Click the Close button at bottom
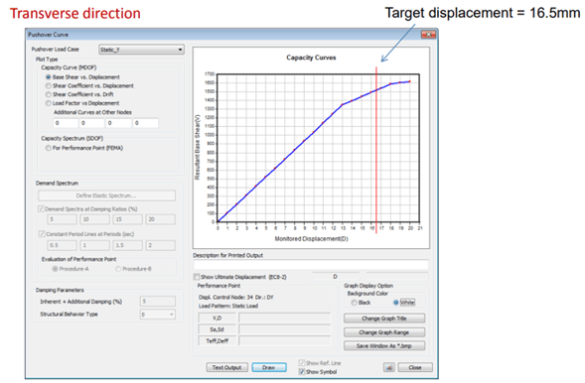 coord(415,367)
